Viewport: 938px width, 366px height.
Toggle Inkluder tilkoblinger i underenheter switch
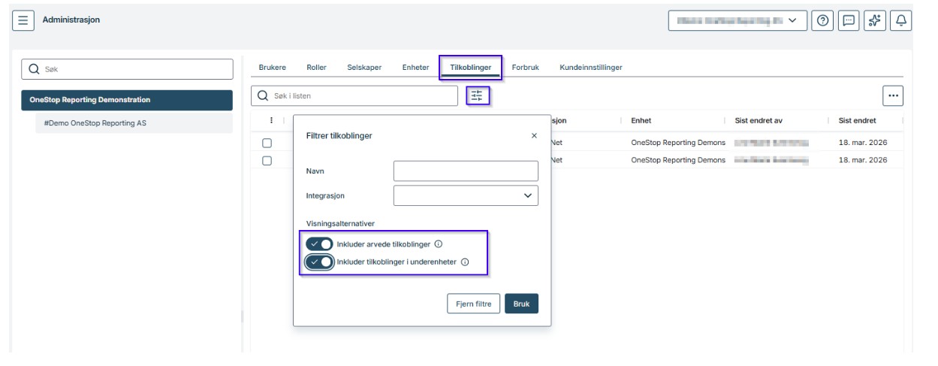pos(319,262)
